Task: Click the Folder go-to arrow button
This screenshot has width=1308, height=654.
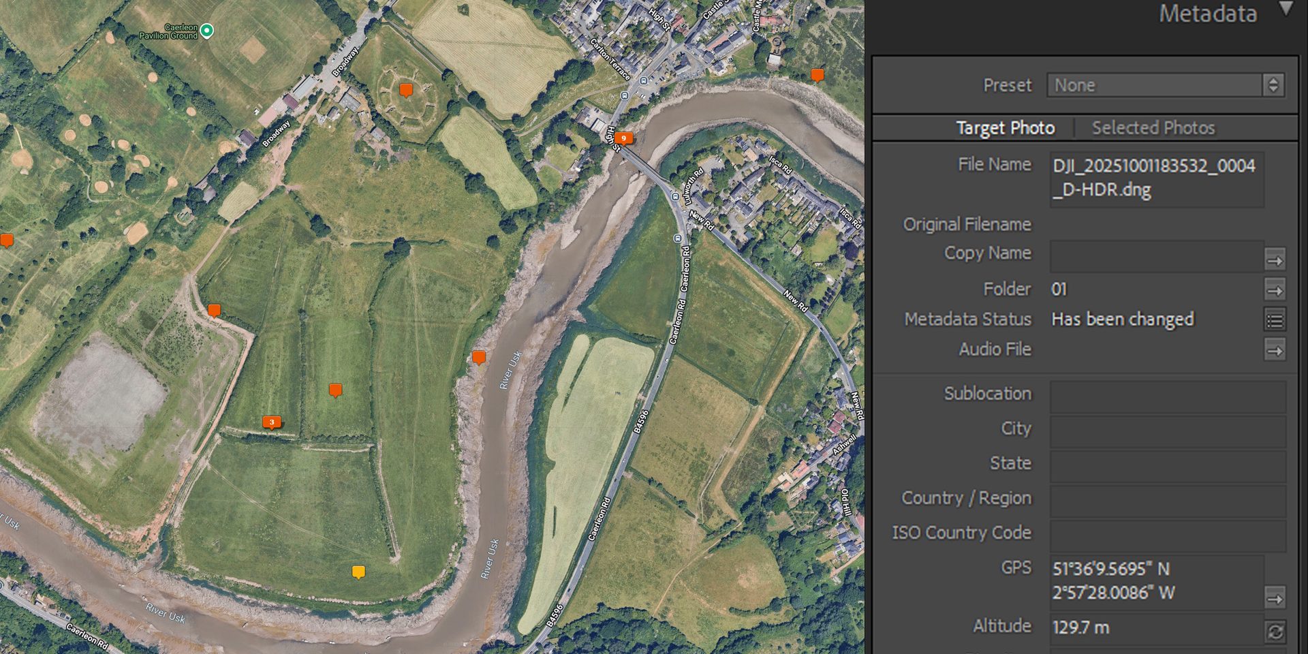Action: coord(1275,290)
